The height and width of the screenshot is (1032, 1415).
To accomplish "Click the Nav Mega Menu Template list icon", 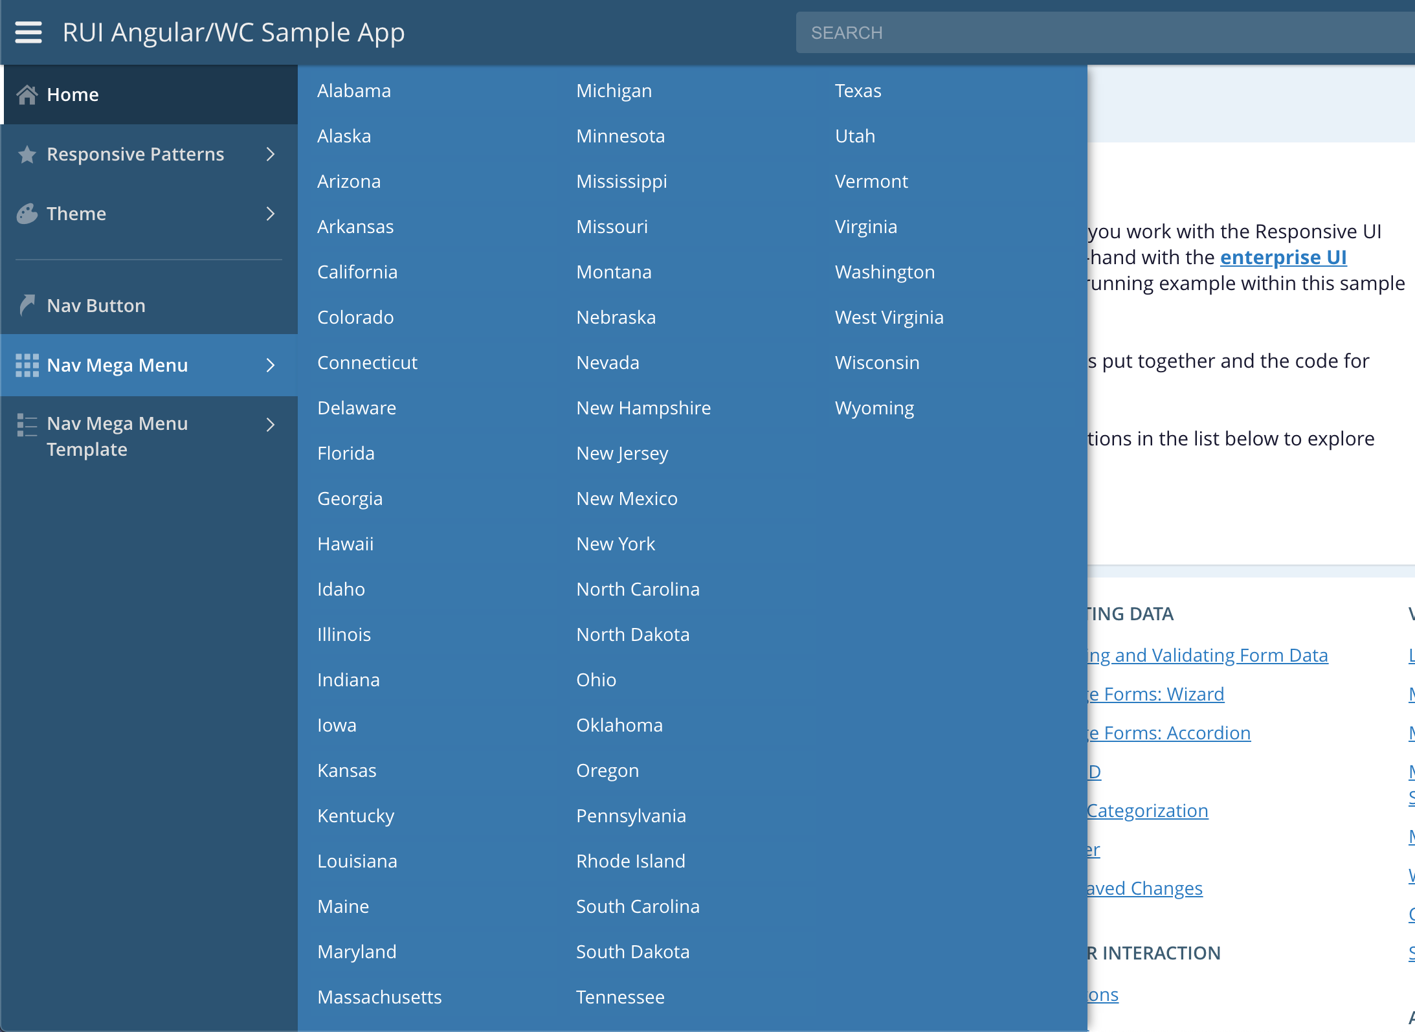I will pyautogui.click(x=27, y=425).
